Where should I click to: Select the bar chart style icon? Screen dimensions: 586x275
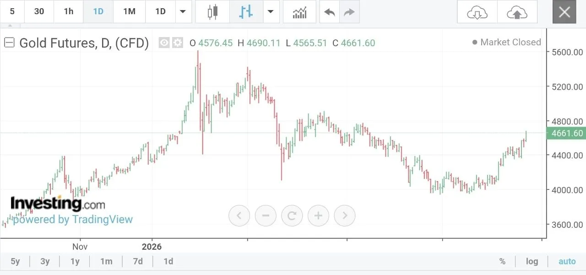246,12
